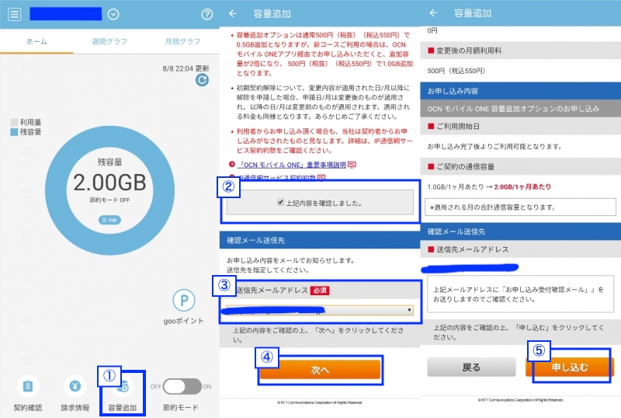Click the 500円（税込550円） fee text
621x418 pixels.
click(x=456, y=71)
